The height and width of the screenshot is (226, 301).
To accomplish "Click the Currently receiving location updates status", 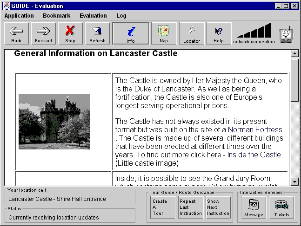I will (x=70, y=218).
